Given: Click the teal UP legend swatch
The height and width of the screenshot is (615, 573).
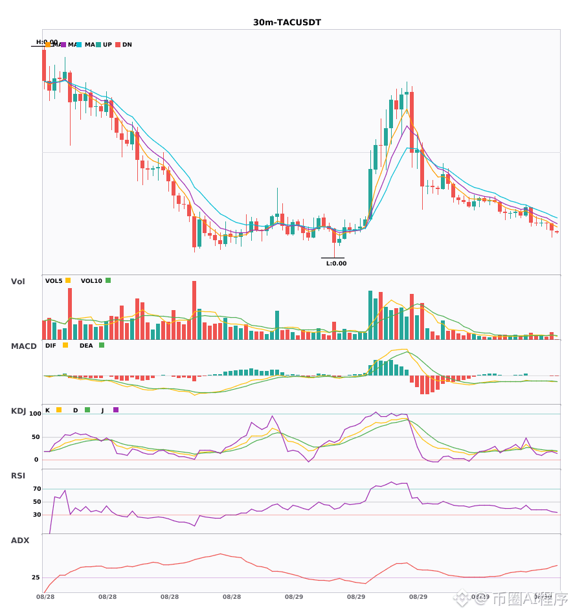Looking at the screenshot, I should pos(98,45).
